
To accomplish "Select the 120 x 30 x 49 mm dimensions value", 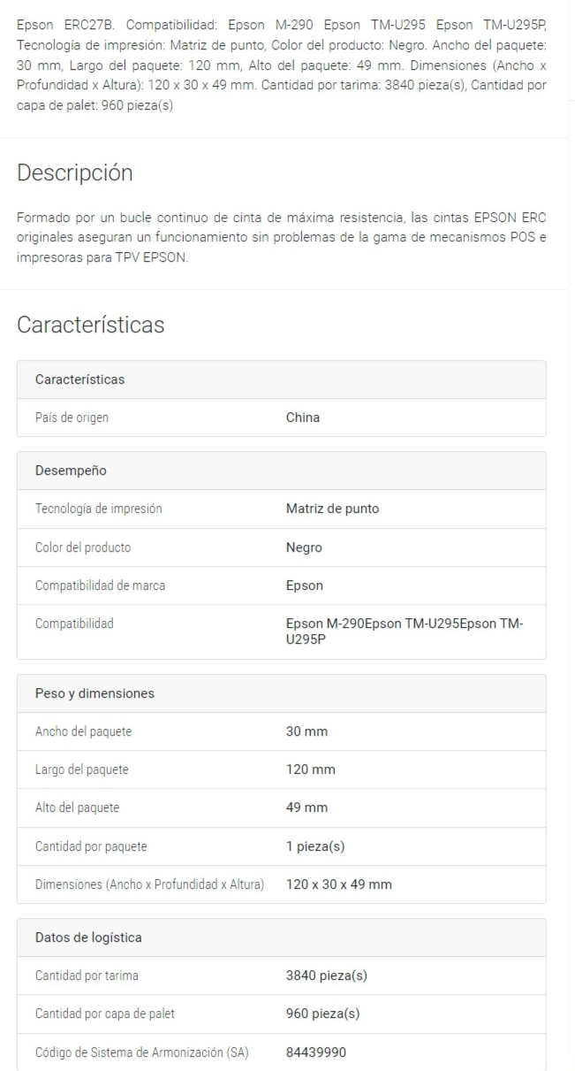I will point(339,884).
